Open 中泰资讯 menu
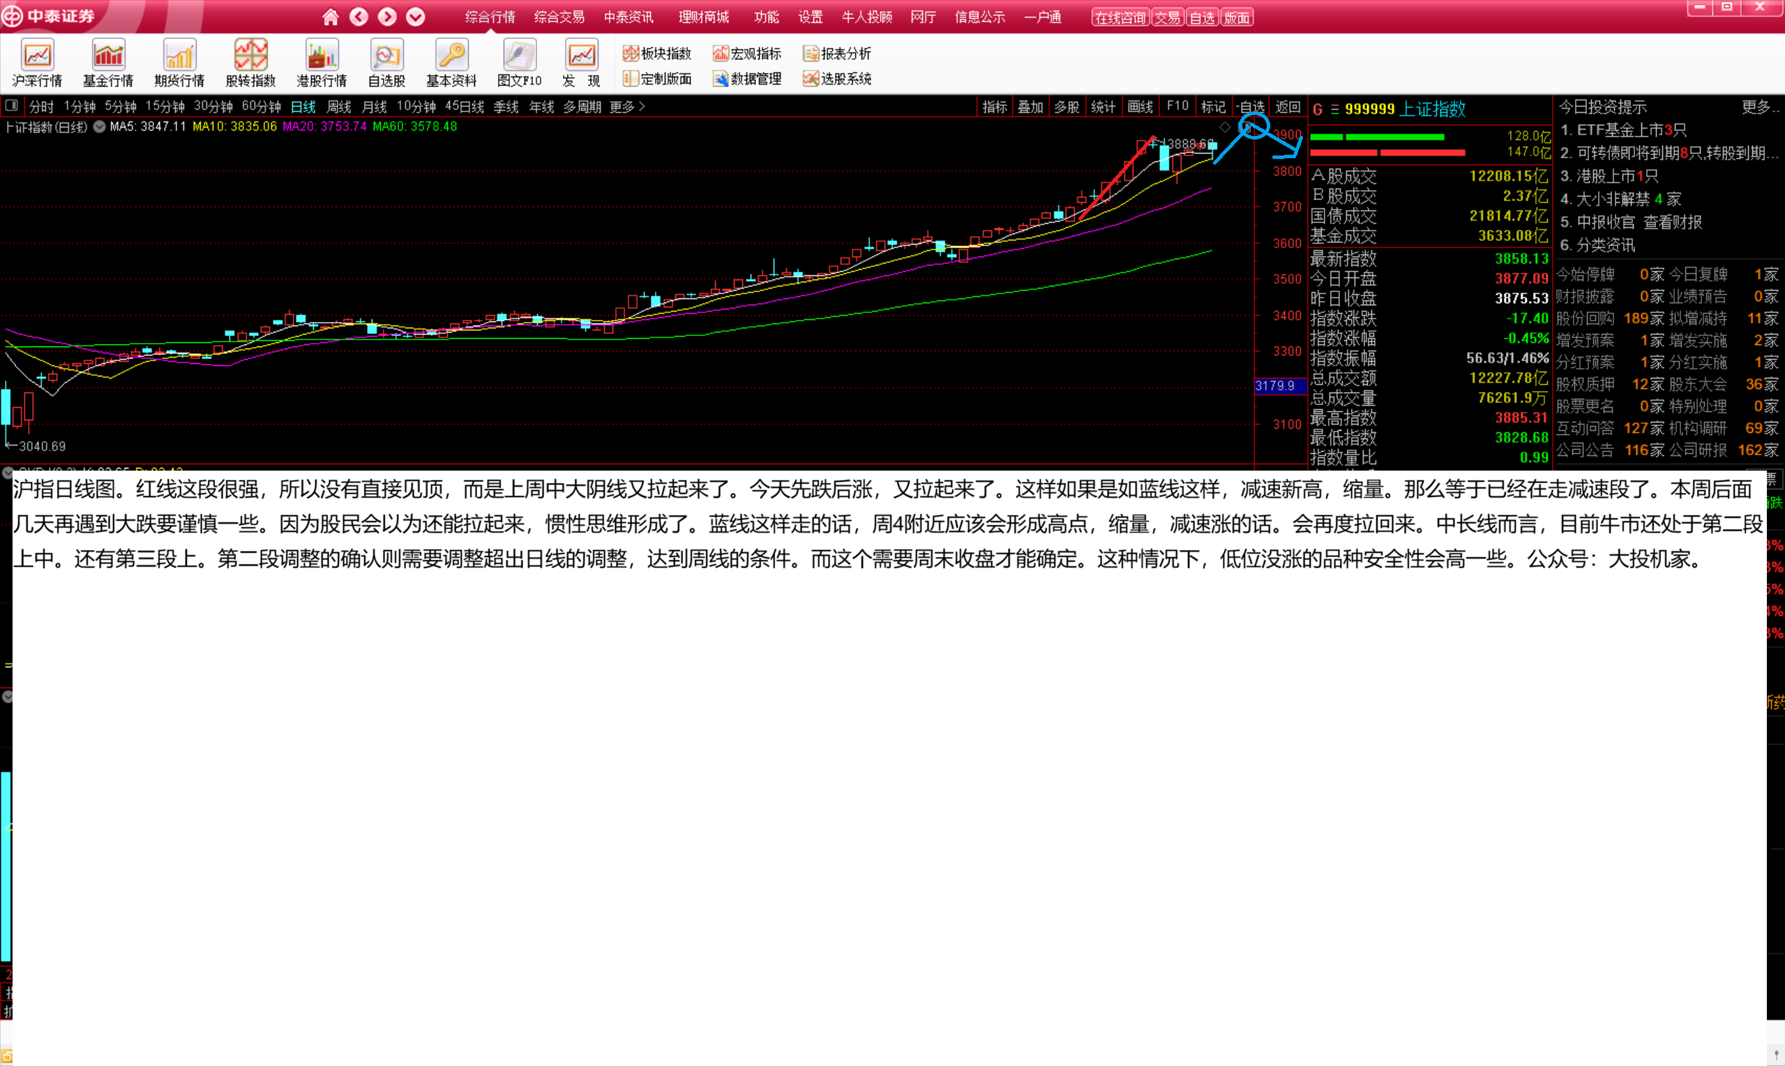Image resolution: width=1785 pixels, height=1066 pixels. 628,17
